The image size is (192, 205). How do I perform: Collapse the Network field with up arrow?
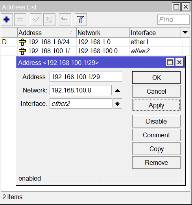pos(117,90)
